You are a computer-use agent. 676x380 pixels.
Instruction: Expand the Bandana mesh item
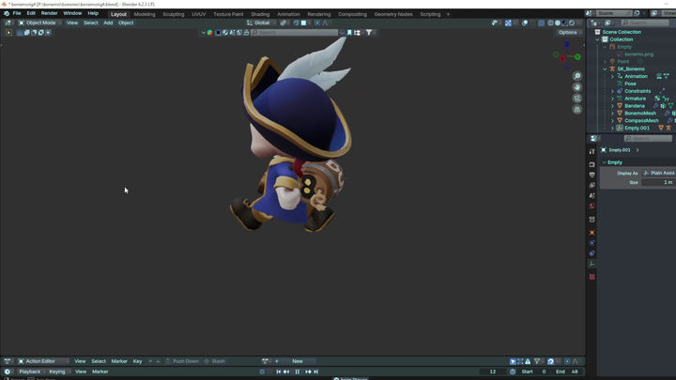612,105
